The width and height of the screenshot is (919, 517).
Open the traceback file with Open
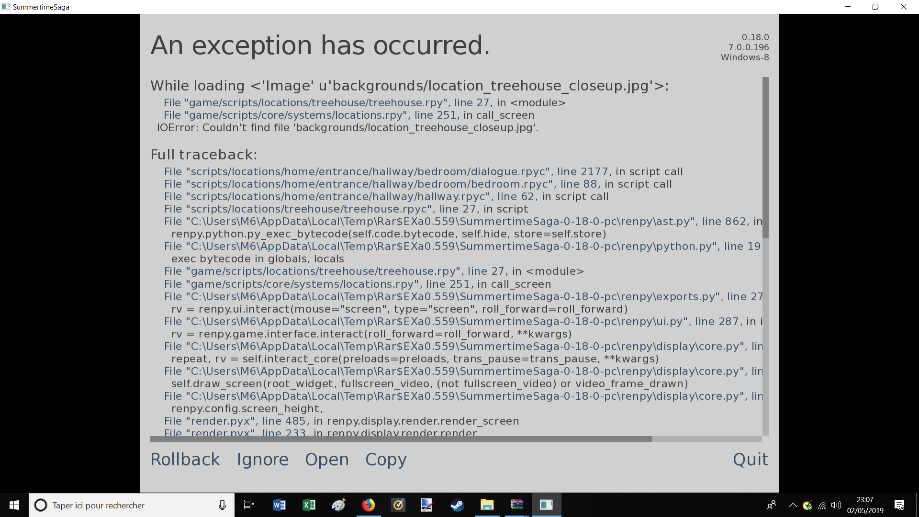[327, 460]
